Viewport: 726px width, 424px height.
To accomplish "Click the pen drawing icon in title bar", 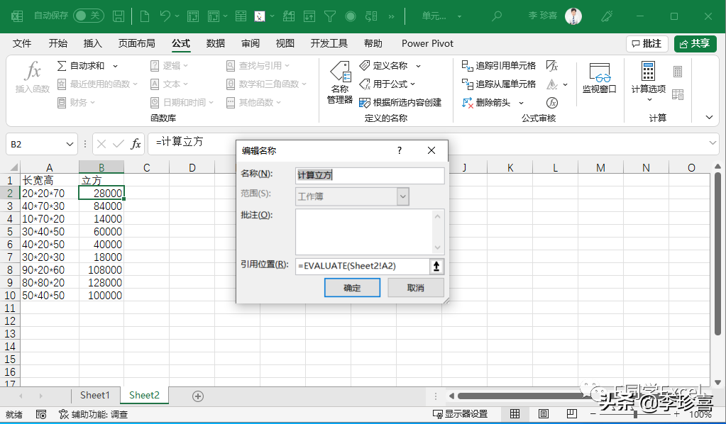I will pyautogui.click(x=607, y=16).
